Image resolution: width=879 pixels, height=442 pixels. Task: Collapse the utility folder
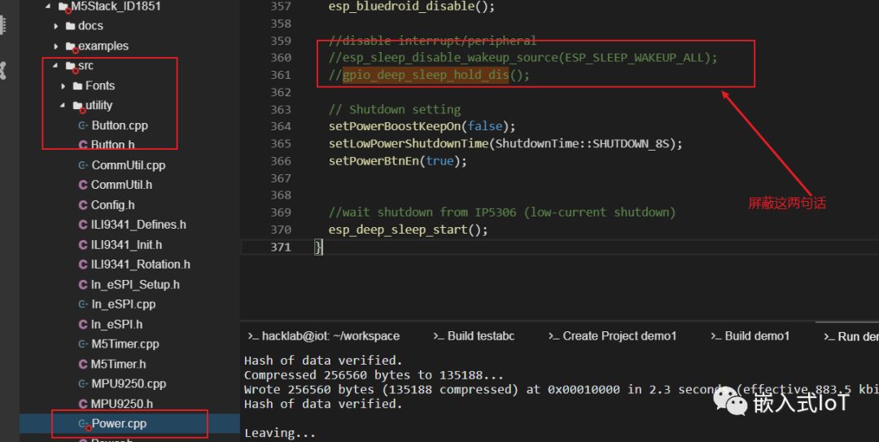click(63, 106)
